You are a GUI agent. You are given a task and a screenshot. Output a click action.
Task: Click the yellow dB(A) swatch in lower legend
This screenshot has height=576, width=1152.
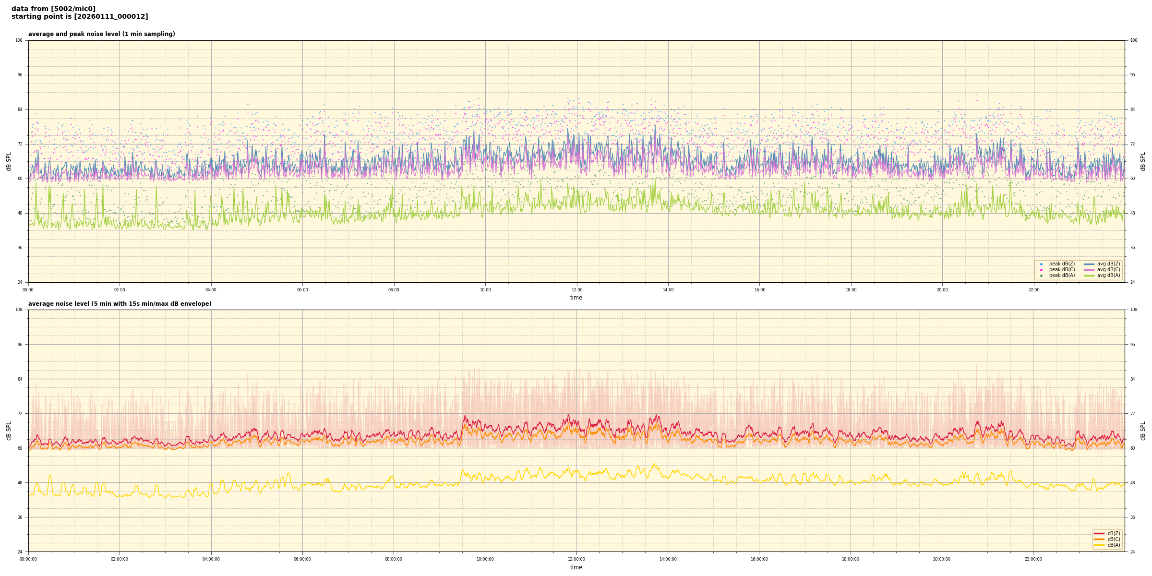pos(1099,545)
